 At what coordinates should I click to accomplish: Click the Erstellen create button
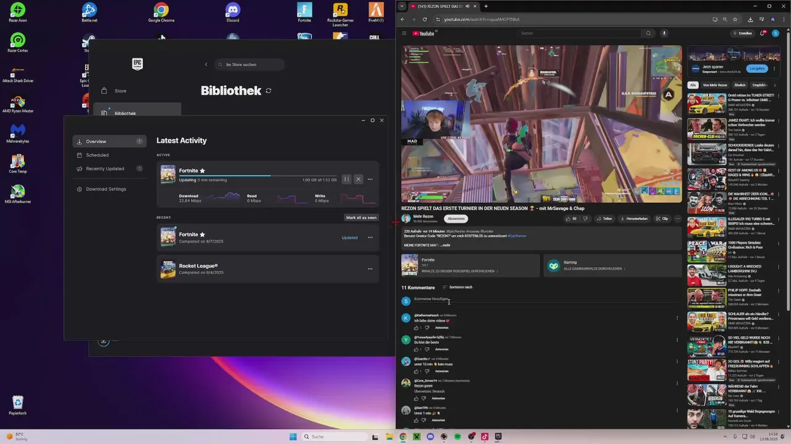(742, 33)
